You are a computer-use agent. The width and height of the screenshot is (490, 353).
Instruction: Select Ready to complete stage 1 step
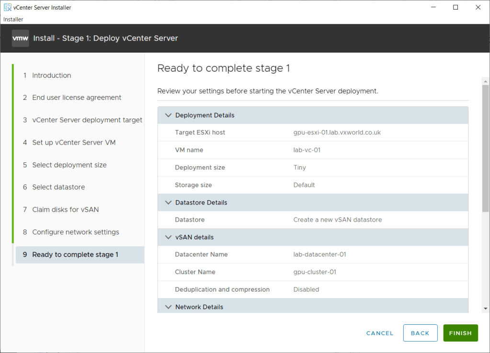pyautogui.click(x=75, y=255)
